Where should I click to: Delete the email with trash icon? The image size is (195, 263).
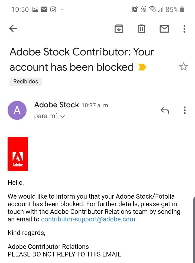pyautogui.click(x=141, y=29)
